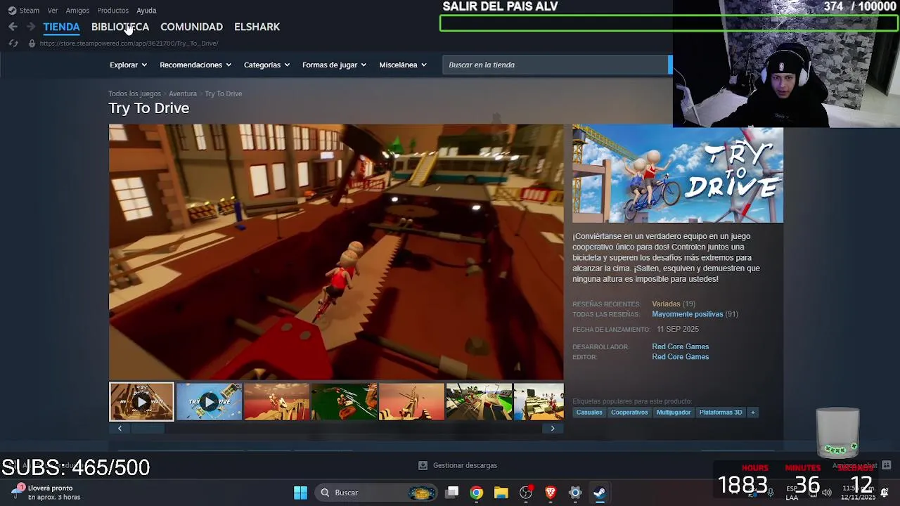Open the Variadas recent reviews link
This screenshot has width=900, height=506.
point(666,304)
